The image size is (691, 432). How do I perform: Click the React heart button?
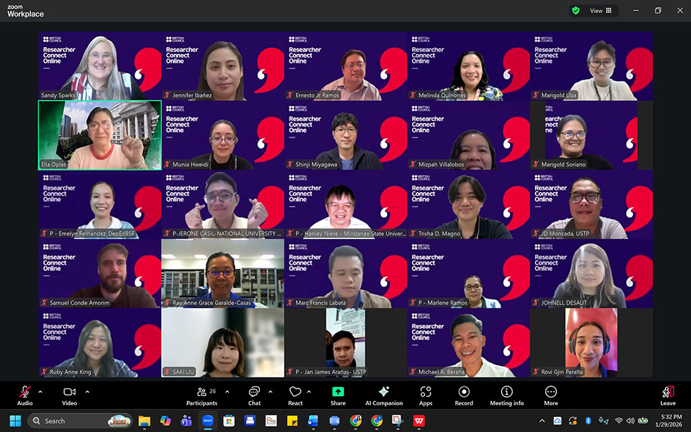pyautogui.click(x=295, y=394)
